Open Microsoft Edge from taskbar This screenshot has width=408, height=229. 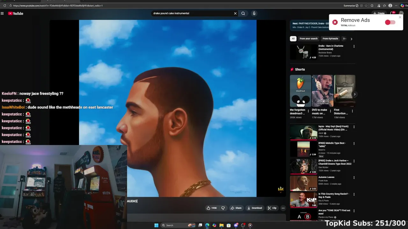click(x=207, y=225)
